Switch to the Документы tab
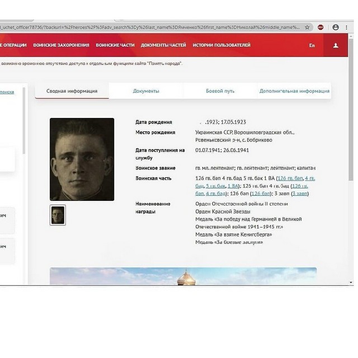 click(x=146, y=91)
